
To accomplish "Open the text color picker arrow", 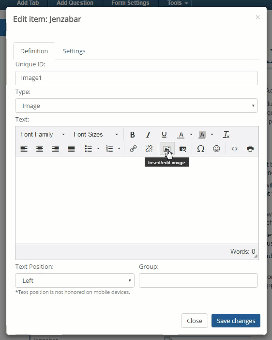I will point(191,135).
